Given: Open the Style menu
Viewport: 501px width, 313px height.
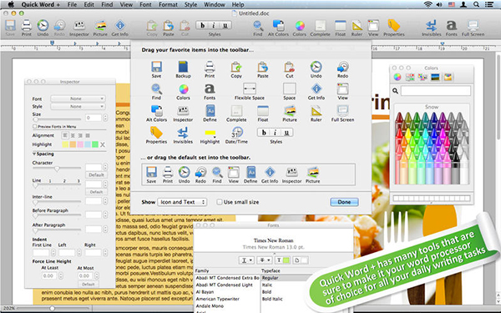Looking at the screenshot, I should 190,4.
